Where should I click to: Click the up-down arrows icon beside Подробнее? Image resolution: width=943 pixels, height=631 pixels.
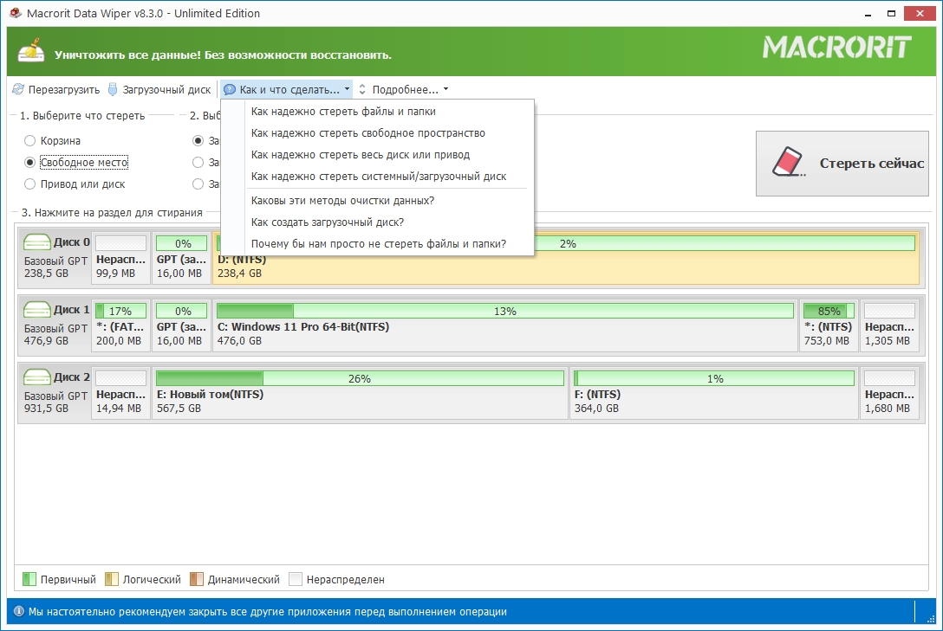coord(362,89)
